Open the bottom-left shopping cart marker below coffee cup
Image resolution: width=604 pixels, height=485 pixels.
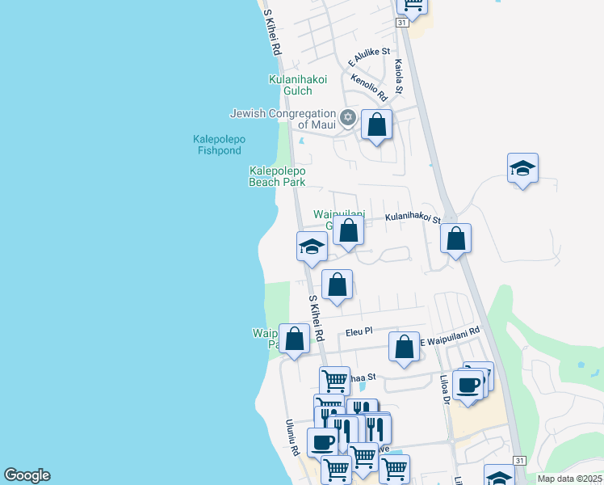(x=336, y=469)
